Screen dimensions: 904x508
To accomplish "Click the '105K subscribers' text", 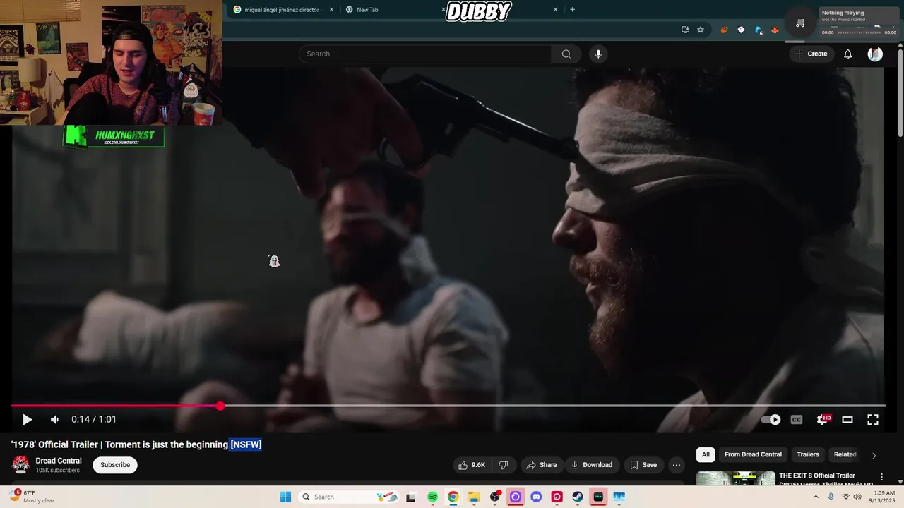I will tap(58, 471).
